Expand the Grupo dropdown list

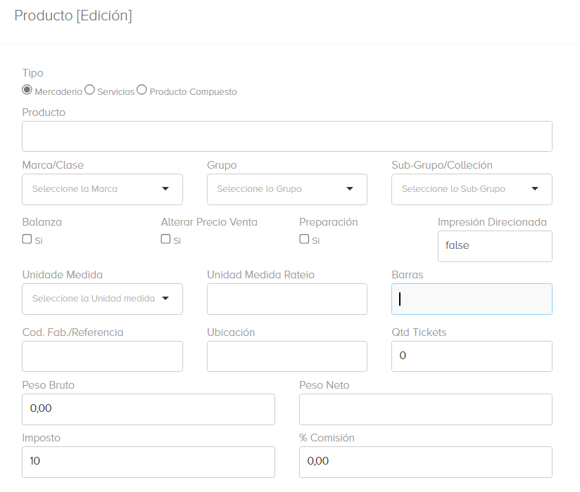coord(286,189)
